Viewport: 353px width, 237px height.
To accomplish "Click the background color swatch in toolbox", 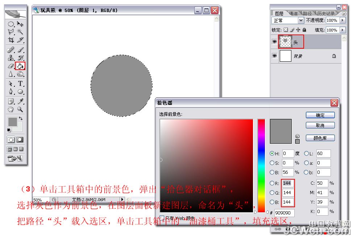I will pyautogui.click(x=19, y=128).
